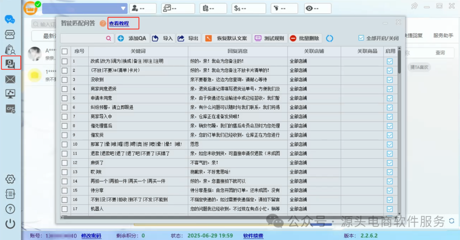
Task: Click the 回复消息 column header
Action: (238, 51)
